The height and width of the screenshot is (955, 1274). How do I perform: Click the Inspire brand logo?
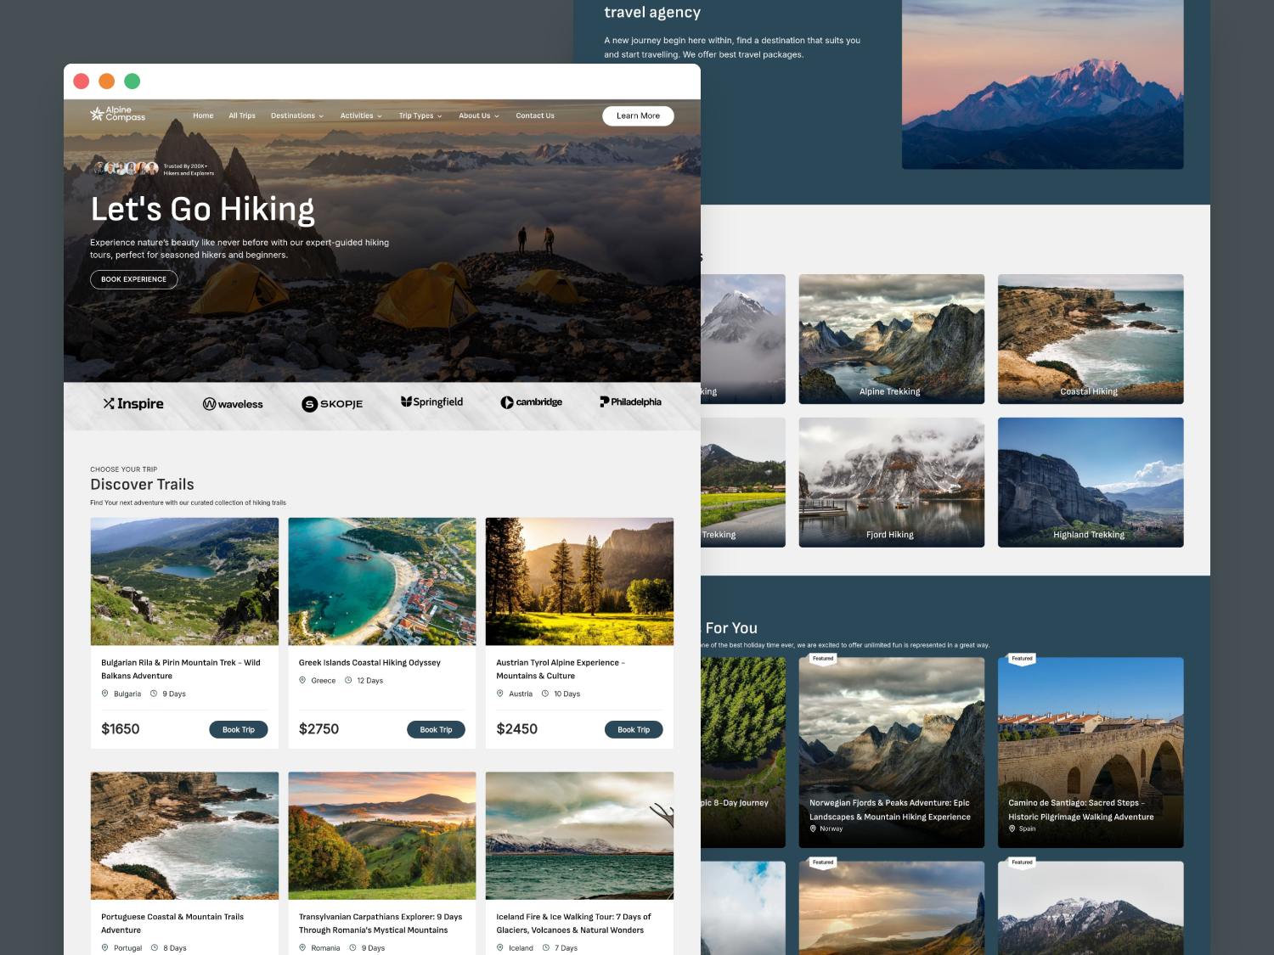(133, 404)
